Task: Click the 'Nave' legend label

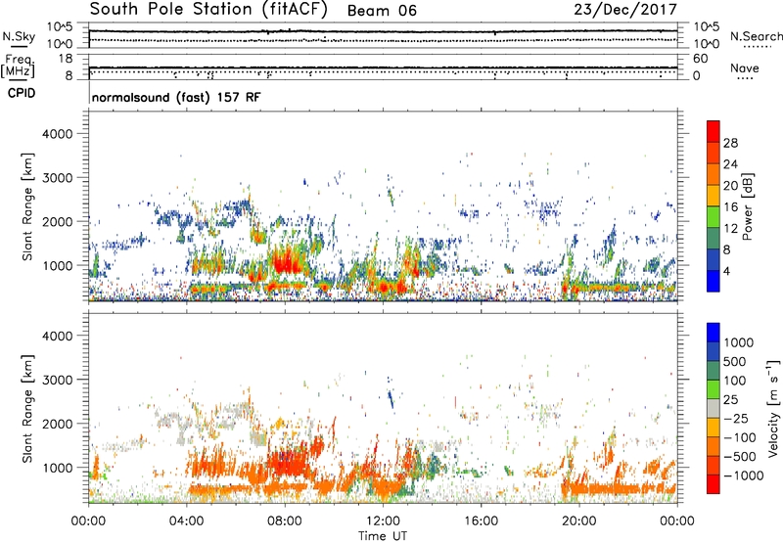Action: (x=745, y=68)
